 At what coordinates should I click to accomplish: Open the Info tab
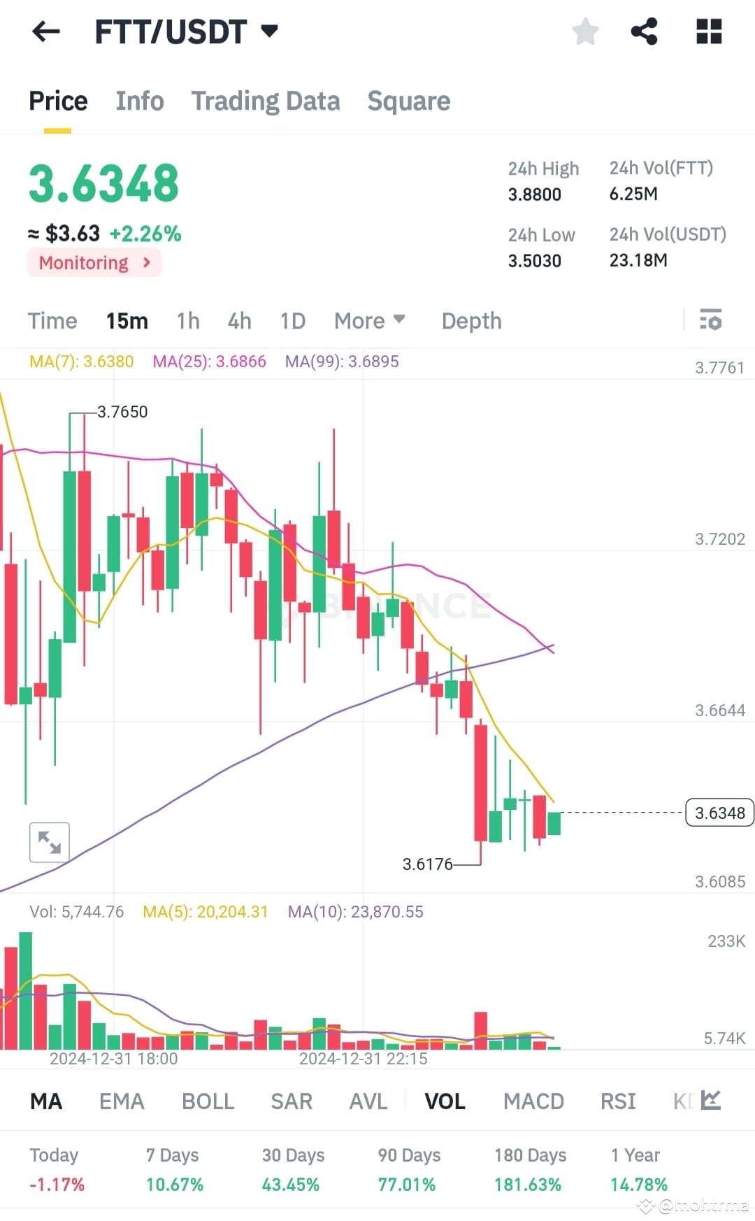point(139,101)
